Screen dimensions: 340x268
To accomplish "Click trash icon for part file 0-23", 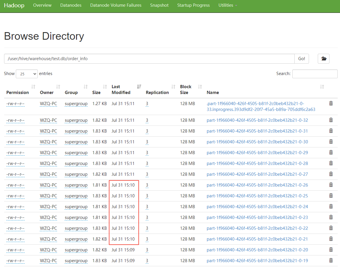I will 331,217.
